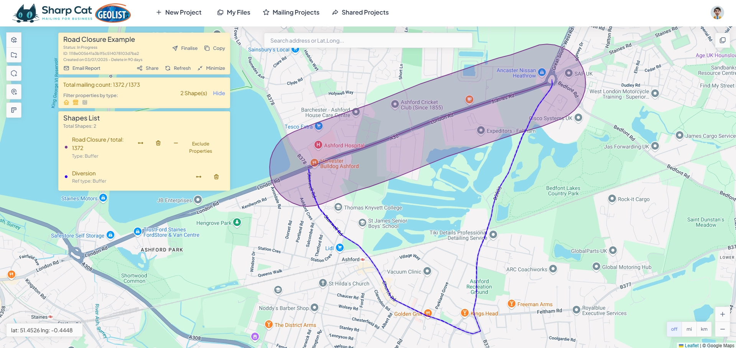Click the address search field
Image resolution: width=736 pixels, height=348 pixels.
pyautogui.click(x=368, y=40)
